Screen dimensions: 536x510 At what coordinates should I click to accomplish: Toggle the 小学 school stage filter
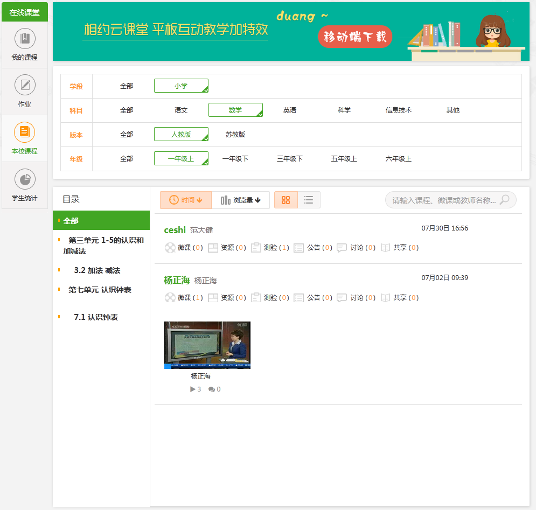(181, 86)
